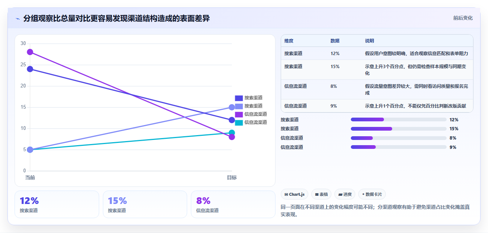Click the 说明 column header
This screenshot has width=488, height=233.
tap(369, 41)
